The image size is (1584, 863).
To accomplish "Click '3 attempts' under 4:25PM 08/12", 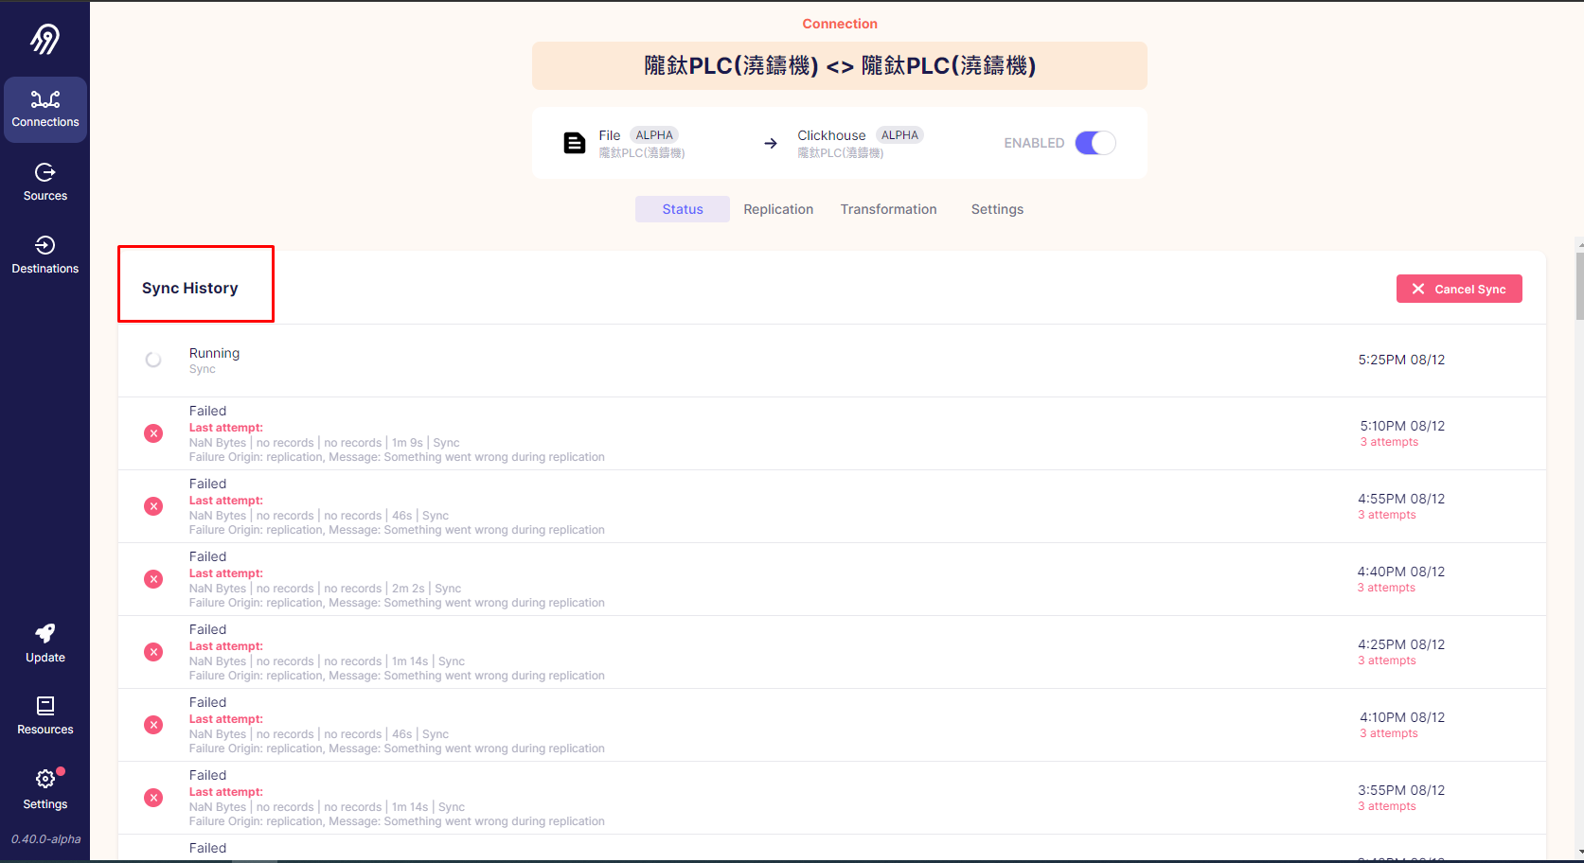I will tap(1387, 660).
